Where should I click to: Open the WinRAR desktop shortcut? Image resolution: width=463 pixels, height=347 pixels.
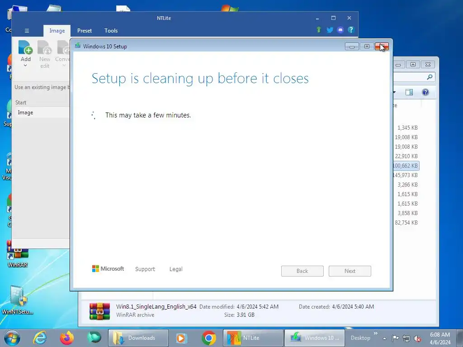[x=18, y=254]
